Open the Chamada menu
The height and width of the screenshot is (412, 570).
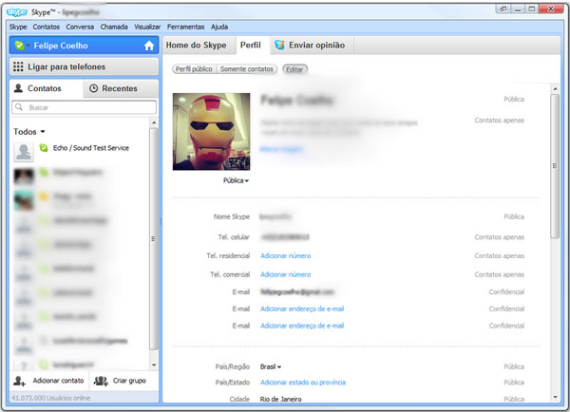(114, 27)
